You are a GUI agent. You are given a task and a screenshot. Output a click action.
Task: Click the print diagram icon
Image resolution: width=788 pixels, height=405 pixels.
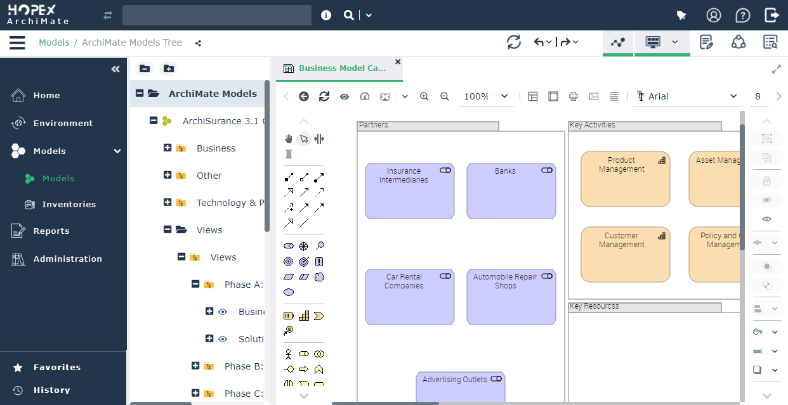point(574,96)
